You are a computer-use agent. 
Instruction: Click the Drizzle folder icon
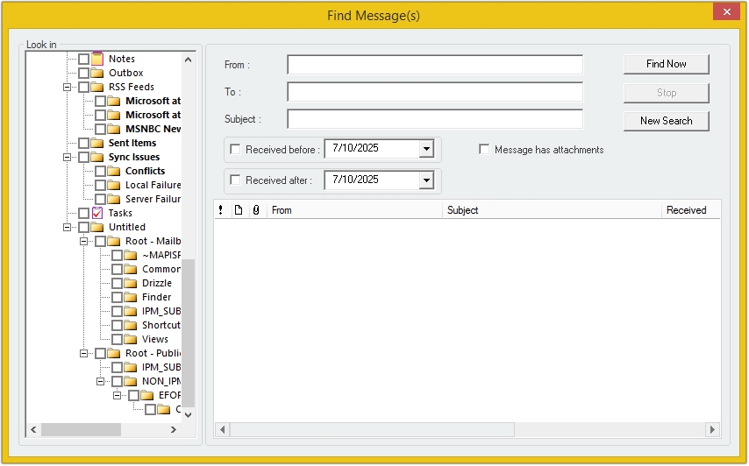pos(131,283)
